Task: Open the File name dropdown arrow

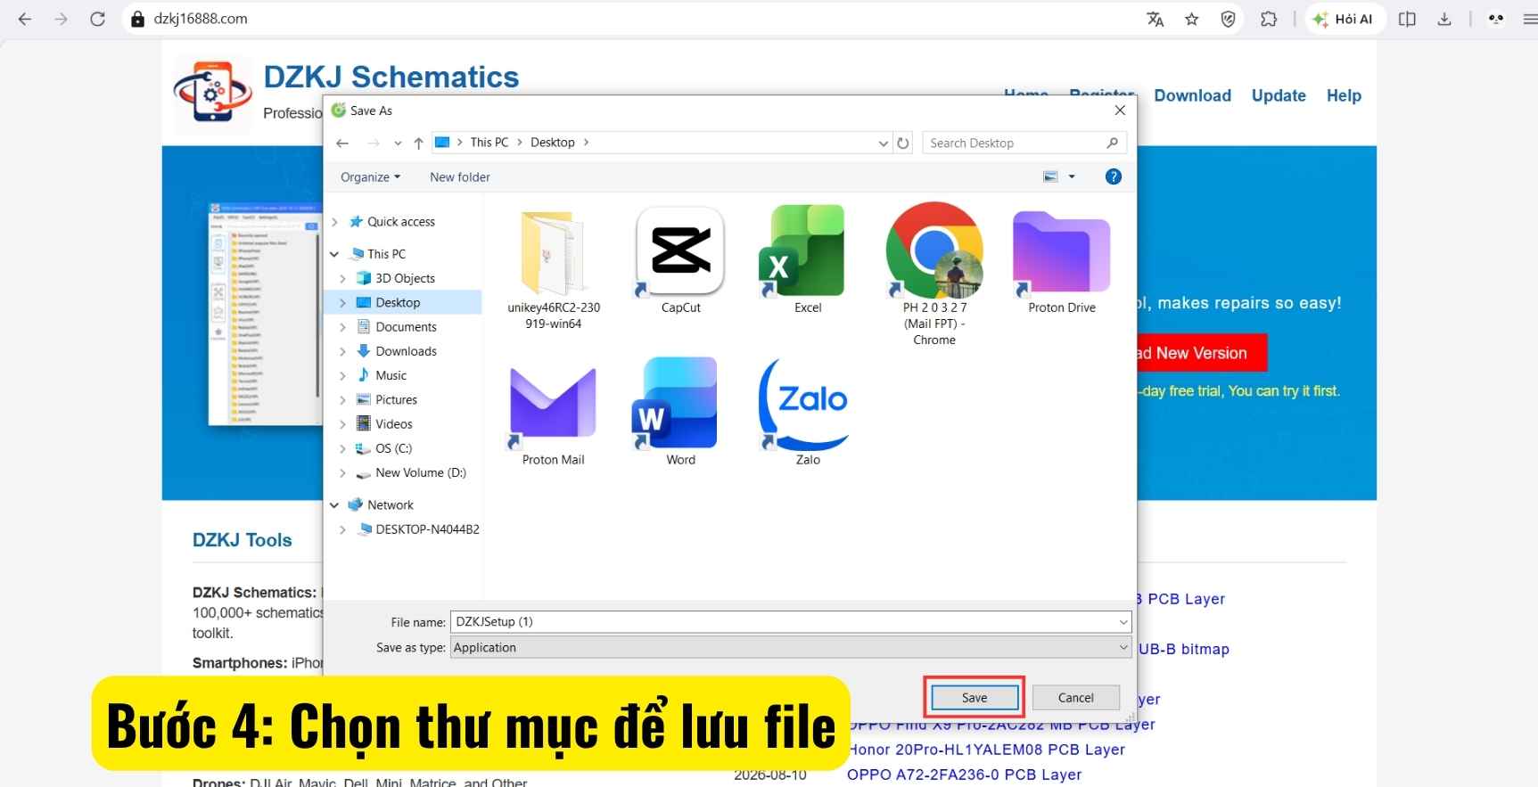Action: [x=1123, y=622]
